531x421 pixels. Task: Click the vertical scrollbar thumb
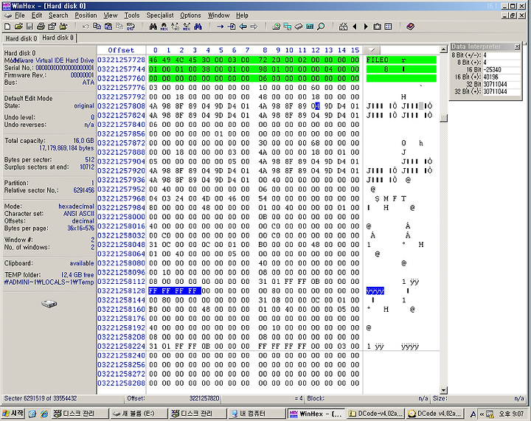[x=443, y=118]
